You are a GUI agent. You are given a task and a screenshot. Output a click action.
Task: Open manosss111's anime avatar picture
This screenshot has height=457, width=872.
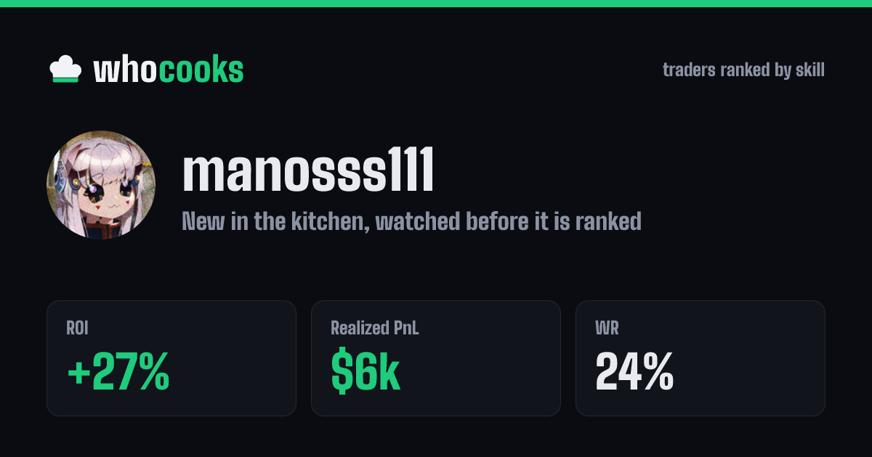pyautogui.click(x=101, y=185)
